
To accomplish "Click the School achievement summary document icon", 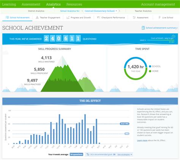I will (x=143, y=28).
